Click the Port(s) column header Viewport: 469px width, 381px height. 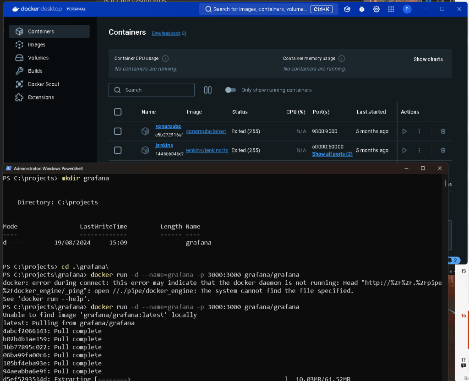coord(321,112)
